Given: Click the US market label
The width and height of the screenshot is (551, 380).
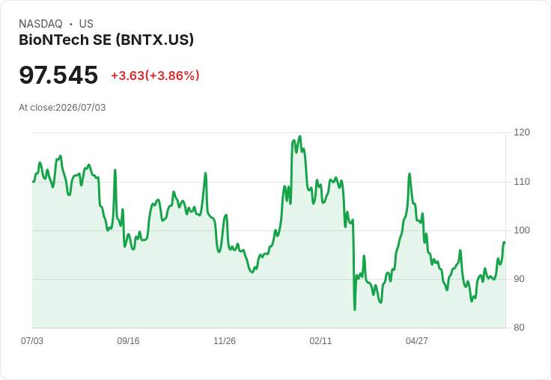Looking at the screenshot, I should tap(86, 24).
